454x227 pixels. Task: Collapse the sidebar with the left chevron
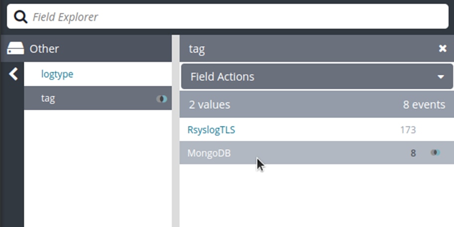13,74
